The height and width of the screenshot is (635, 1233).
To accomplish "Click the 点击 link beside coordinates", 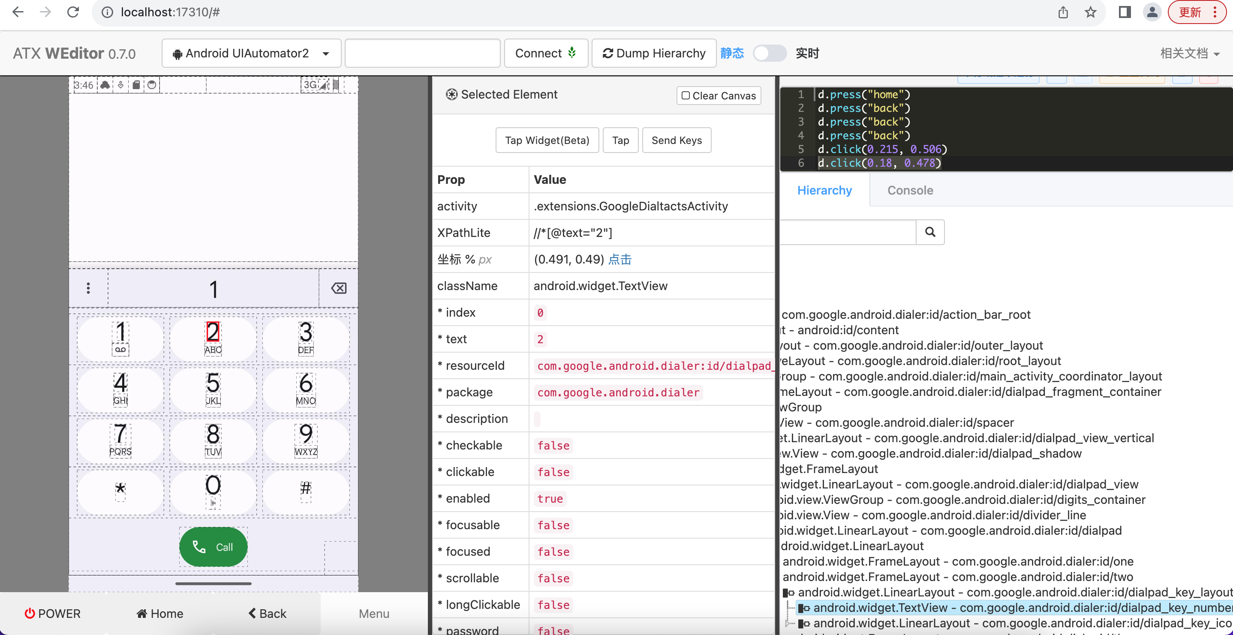I will (620, 259).
